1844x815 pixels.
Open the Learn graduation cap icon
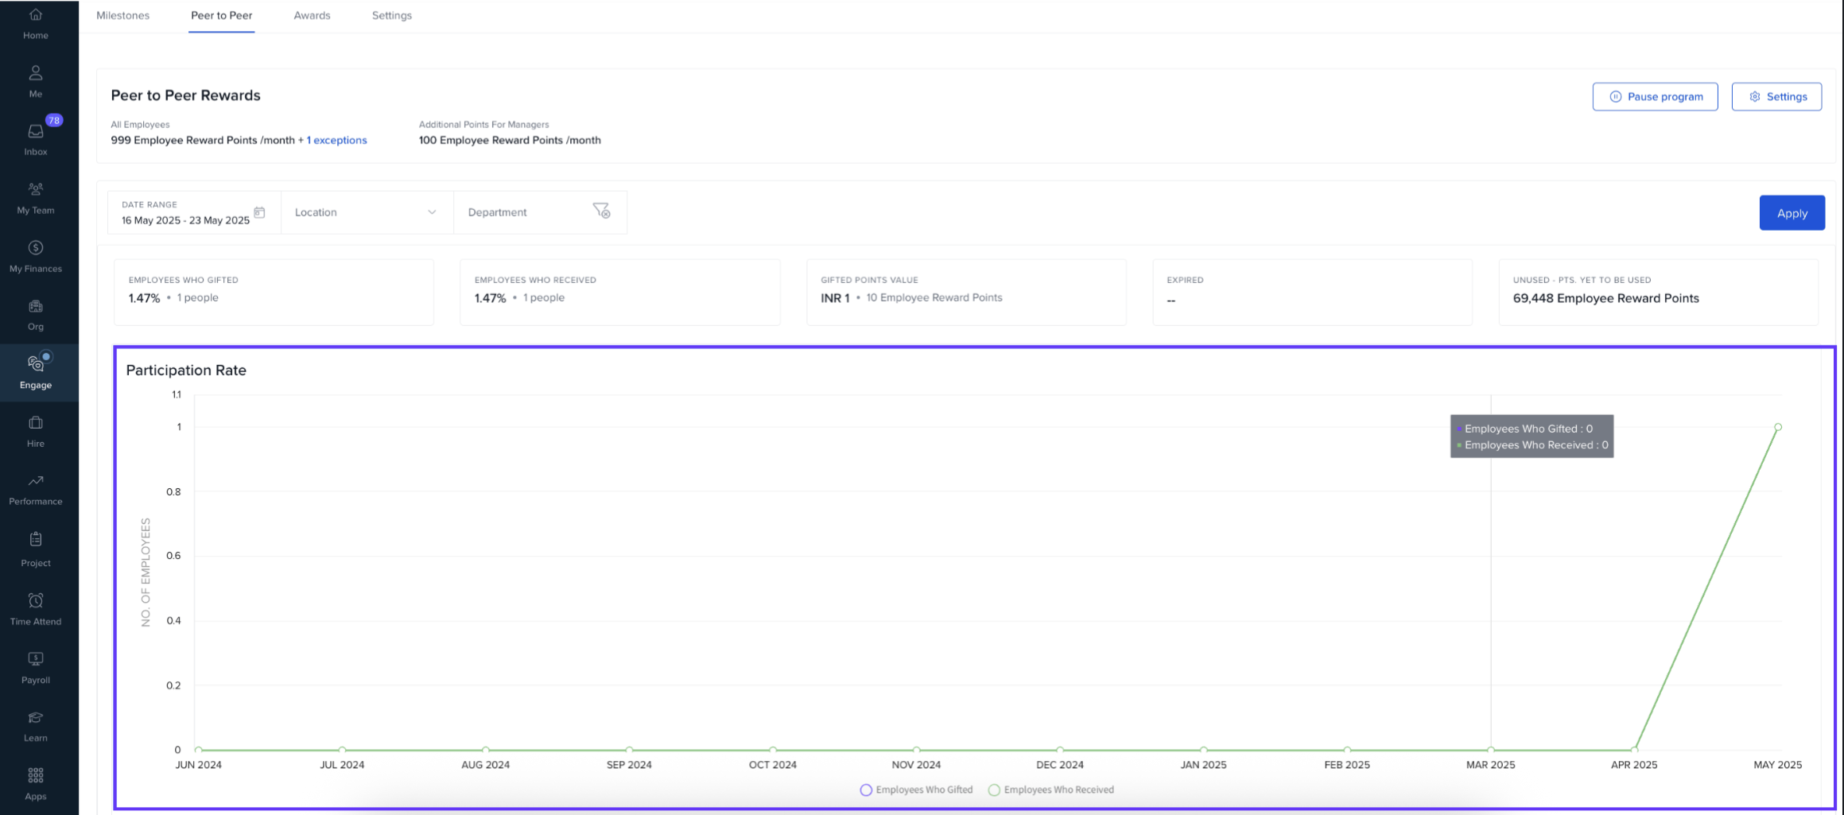(36, 718)
